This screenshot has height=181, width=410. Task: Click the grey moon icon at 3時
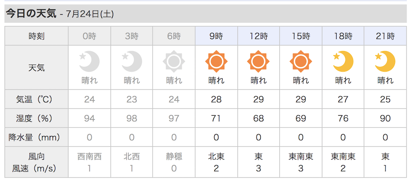tap(132, 61)
